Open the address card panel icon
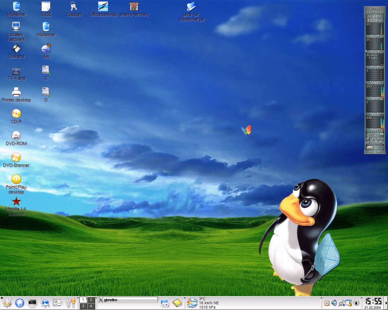 click(58, 303)
